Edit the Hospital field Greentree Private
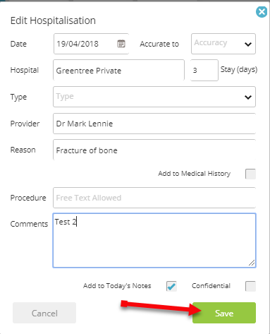The image size is (270, 334). click(x=118, y=70)
